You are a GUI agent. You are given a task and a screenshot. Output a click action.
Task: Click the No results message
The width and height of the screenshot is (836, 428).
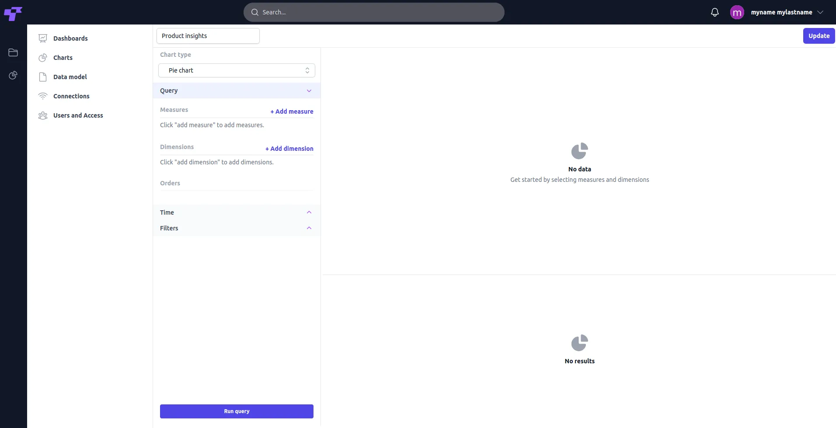point(580,361)
